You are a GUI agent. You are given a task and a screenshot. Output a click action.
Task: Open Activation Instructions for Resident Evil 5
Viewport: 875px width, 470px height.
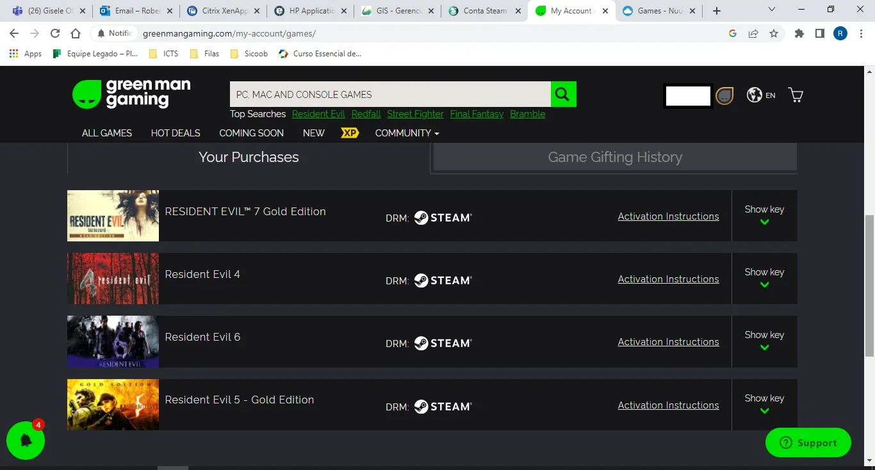click(668, 405)
